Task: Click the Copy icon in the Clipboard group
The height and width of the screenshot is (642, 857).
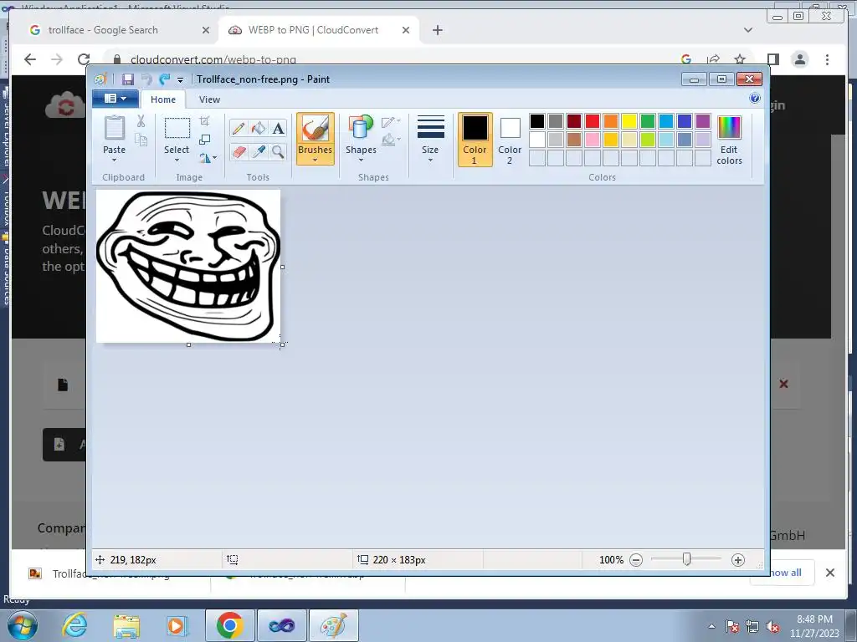Action: (141, 140)
